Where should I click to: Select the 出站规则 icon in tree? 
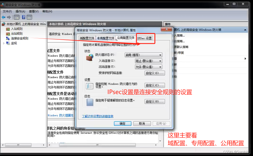(x=8, y=34)
